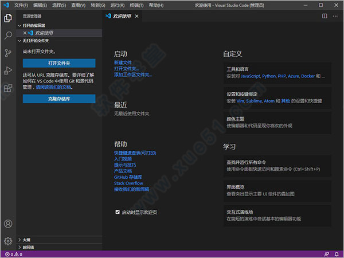Open the Source Control view

[x=8, y=53]
